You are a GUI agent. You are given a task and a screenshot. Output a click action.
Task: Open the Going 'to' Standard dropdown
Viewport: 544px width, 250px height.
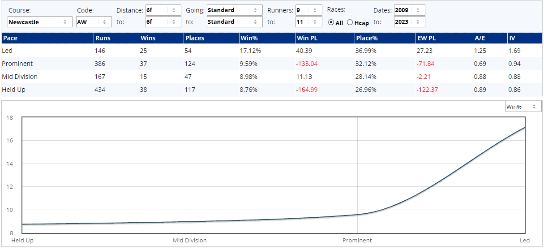[234, 22]
